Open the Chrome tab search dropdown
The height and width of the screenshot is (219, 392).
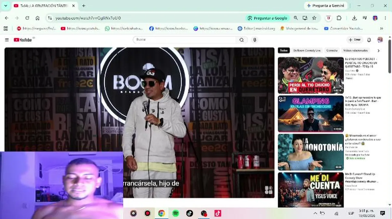(5, 6)
